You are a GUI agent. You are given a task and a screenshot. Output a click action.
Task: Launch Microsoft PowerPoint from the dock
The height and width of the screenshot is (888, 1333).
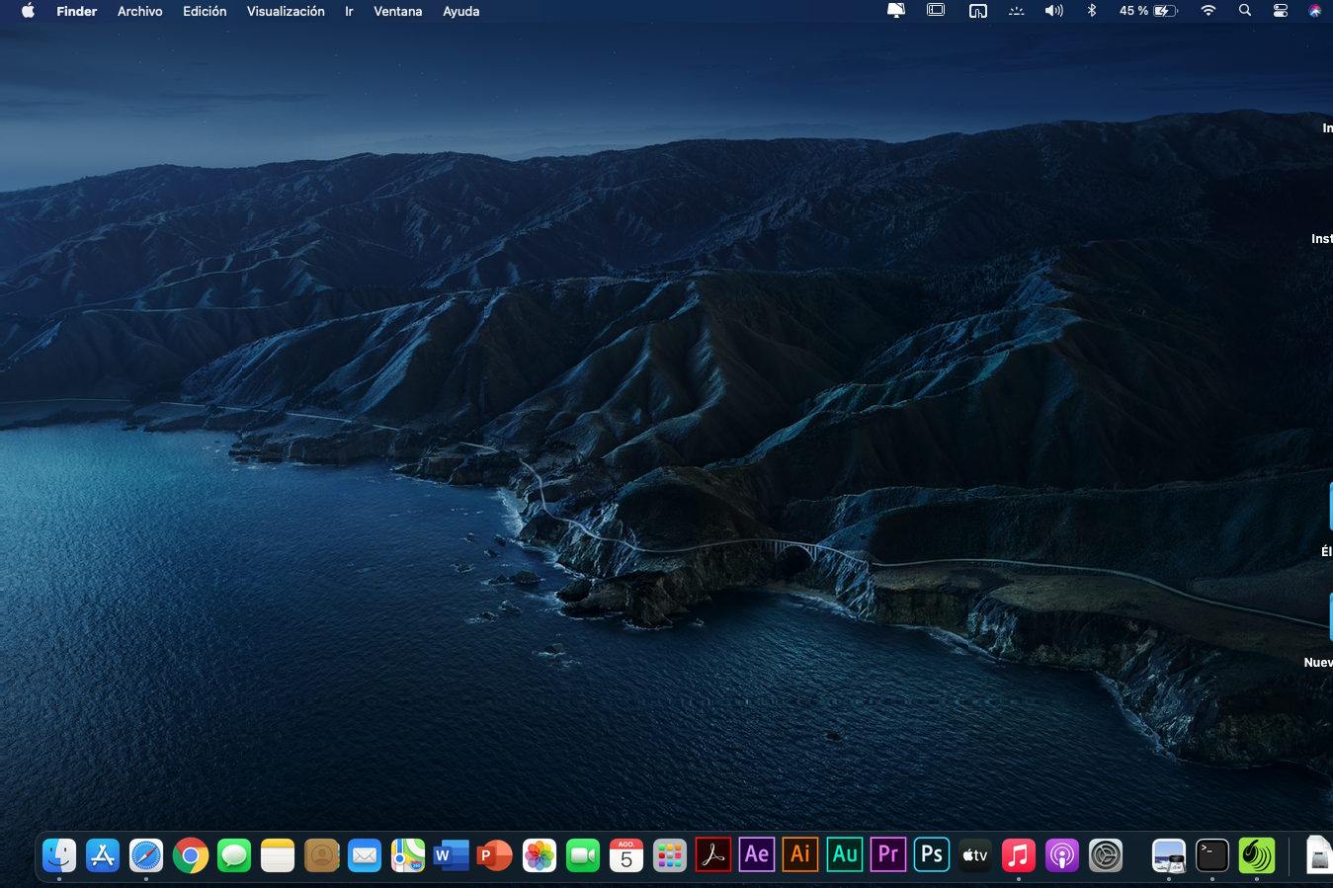coord(495,855)
